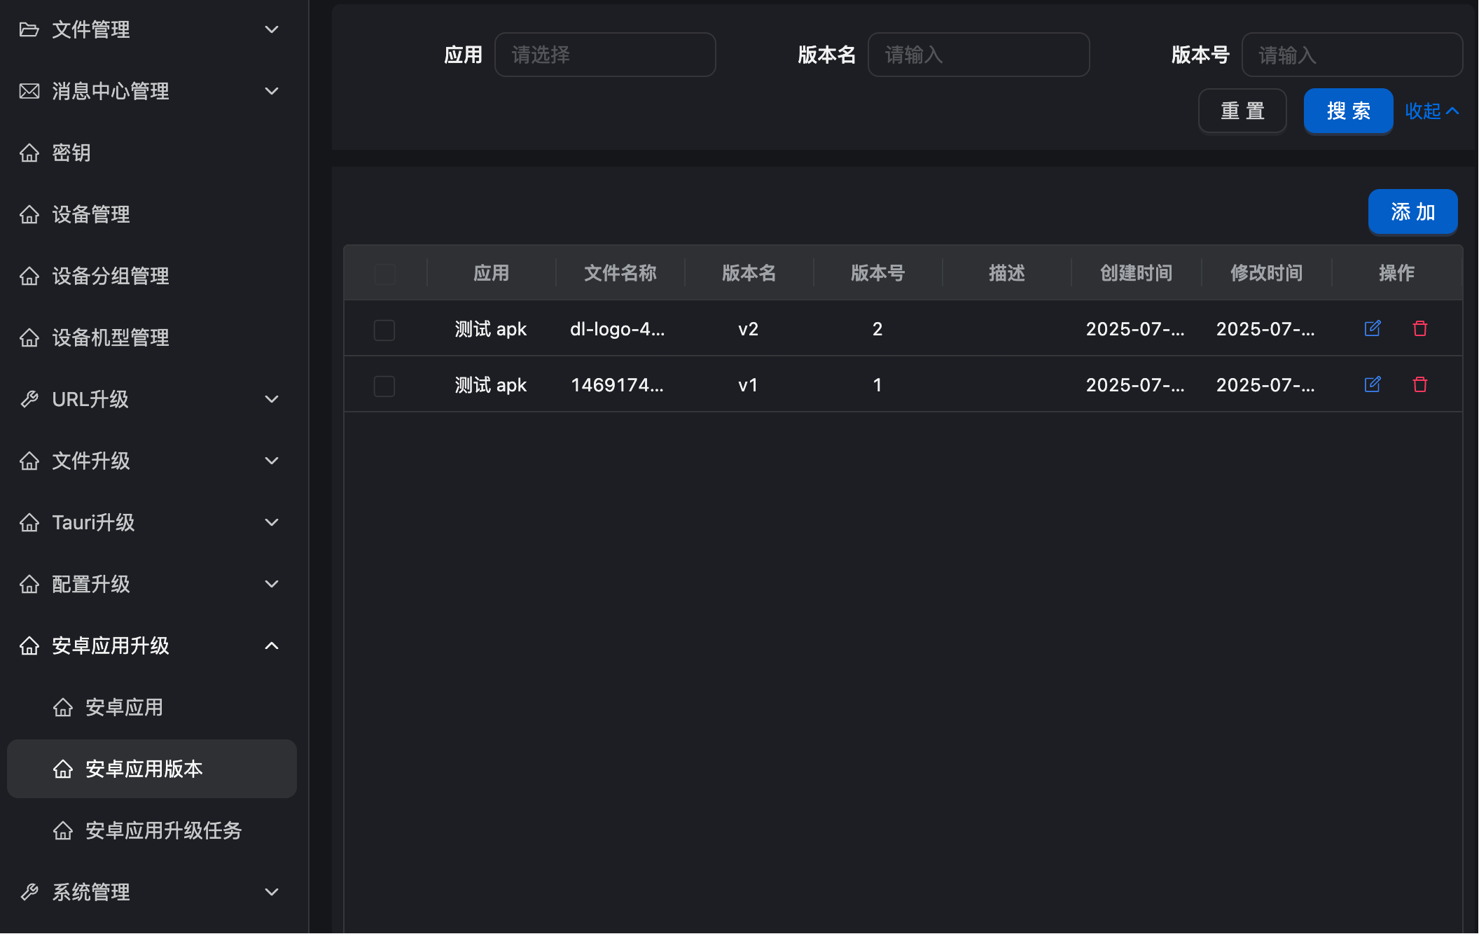Click the file name cell 1469174...
This screenshot has height=934, width=1479.
coord(618,385)
